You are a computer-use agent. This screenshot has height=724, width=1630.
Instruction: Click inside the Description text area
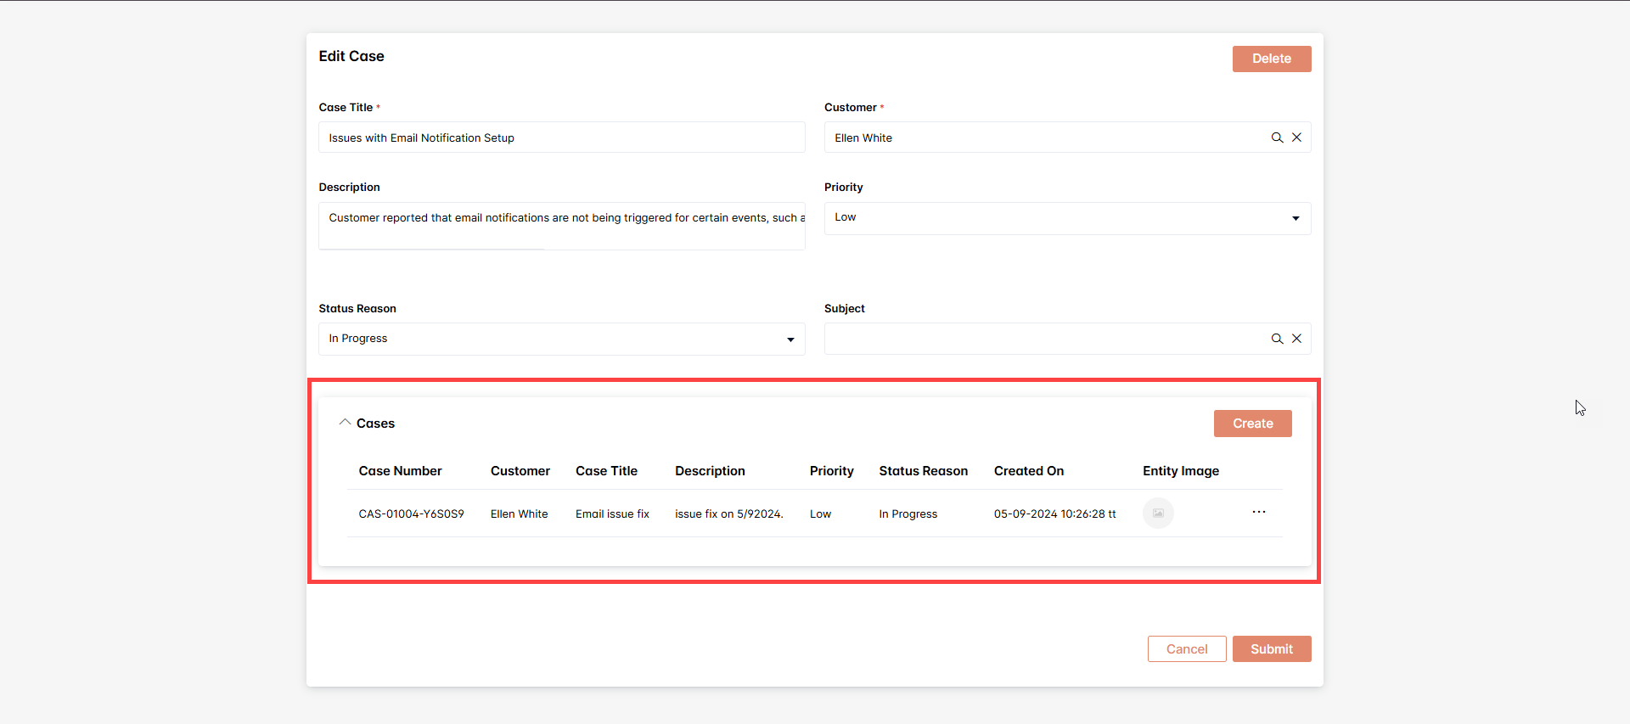pyautogui.click(x=561, y=226)
